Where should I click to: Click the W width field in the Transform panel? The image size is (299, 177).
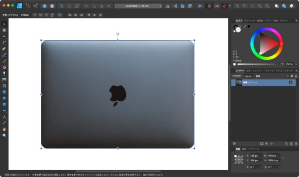274,155
